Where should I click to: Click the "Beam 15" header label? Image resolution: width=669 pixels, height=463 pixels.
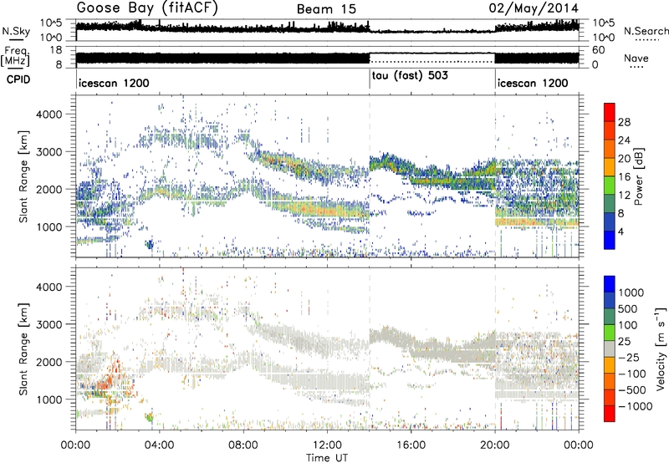326,9
